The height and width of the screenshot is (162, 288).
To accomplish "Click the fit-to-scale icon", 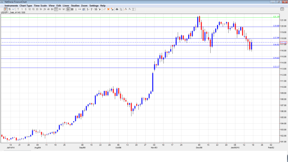I will 133,9.
